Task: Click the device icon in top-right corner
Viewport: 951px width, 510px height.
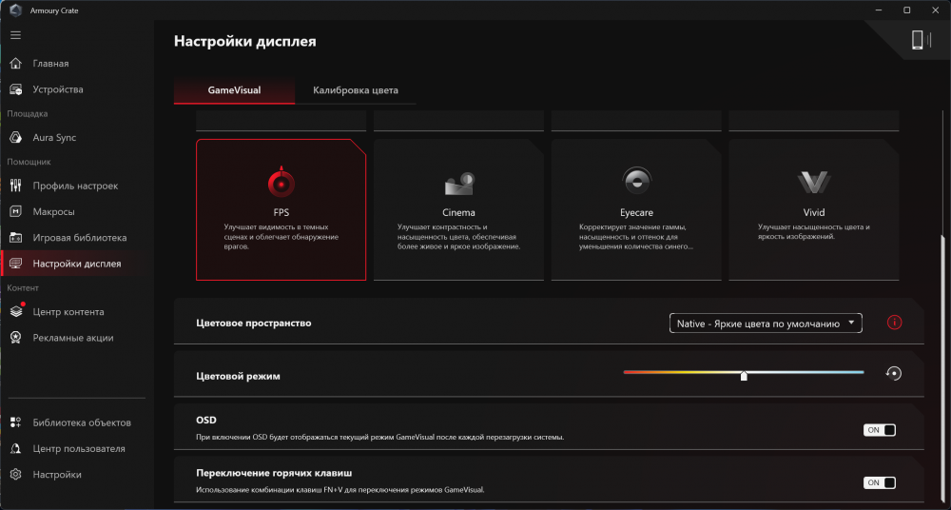Action: tap(917, 39)
